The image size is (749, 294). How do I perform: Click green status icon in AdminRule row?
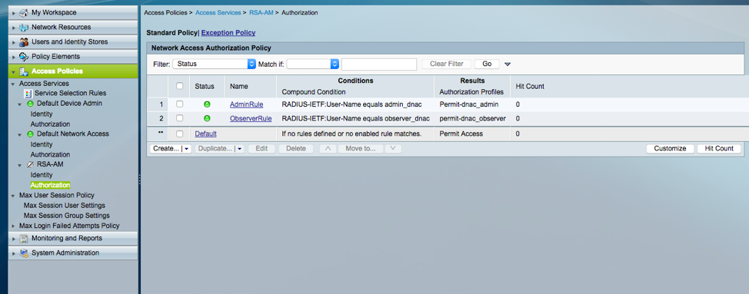point(207,104)
